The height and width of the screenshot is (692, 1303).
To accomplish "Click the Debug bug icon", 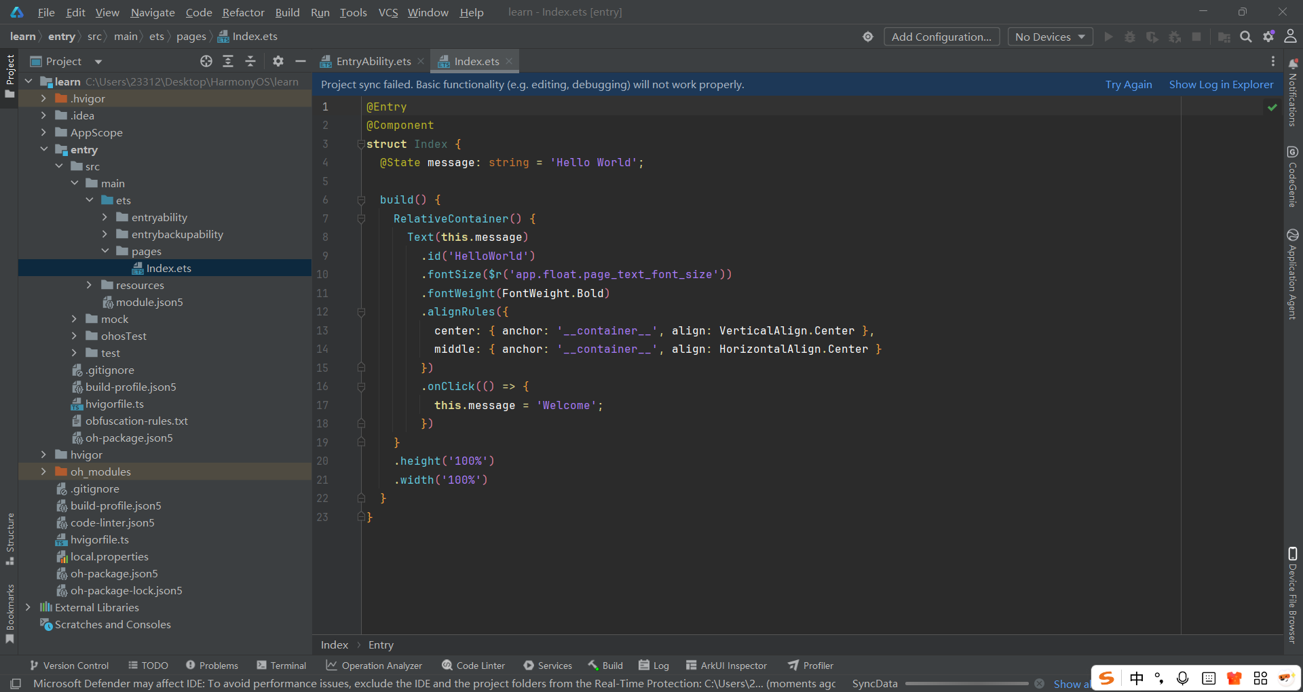I will (1130, 37).
